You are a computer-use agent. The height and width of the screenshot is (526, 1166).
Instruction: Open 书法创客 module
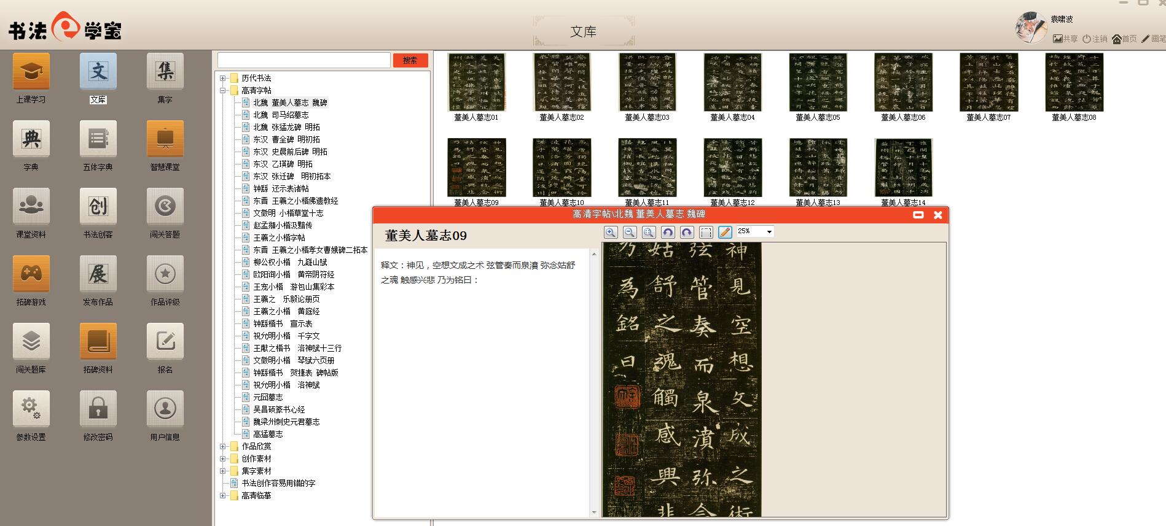pos(98,207)
